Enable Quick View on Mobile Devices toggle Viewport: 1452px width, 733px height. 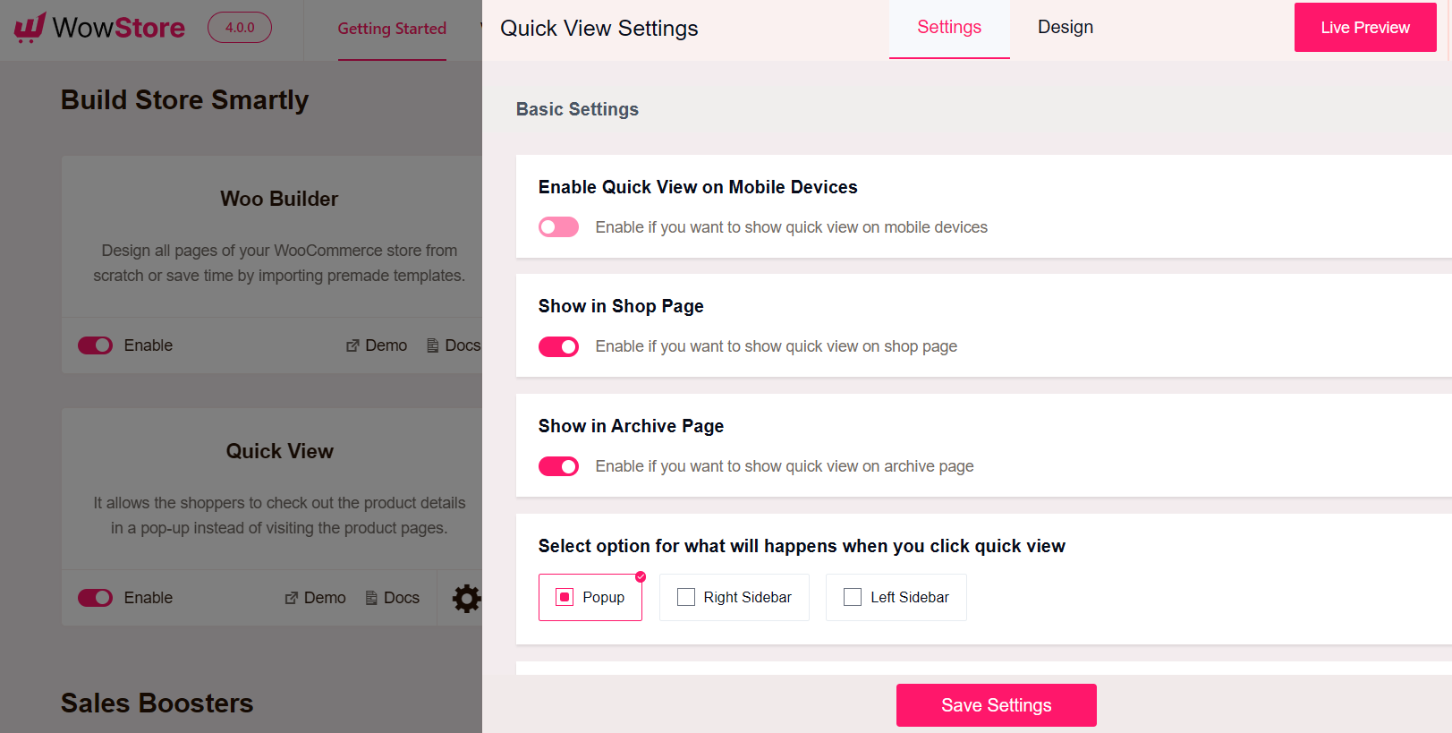[x=558, y=226]
